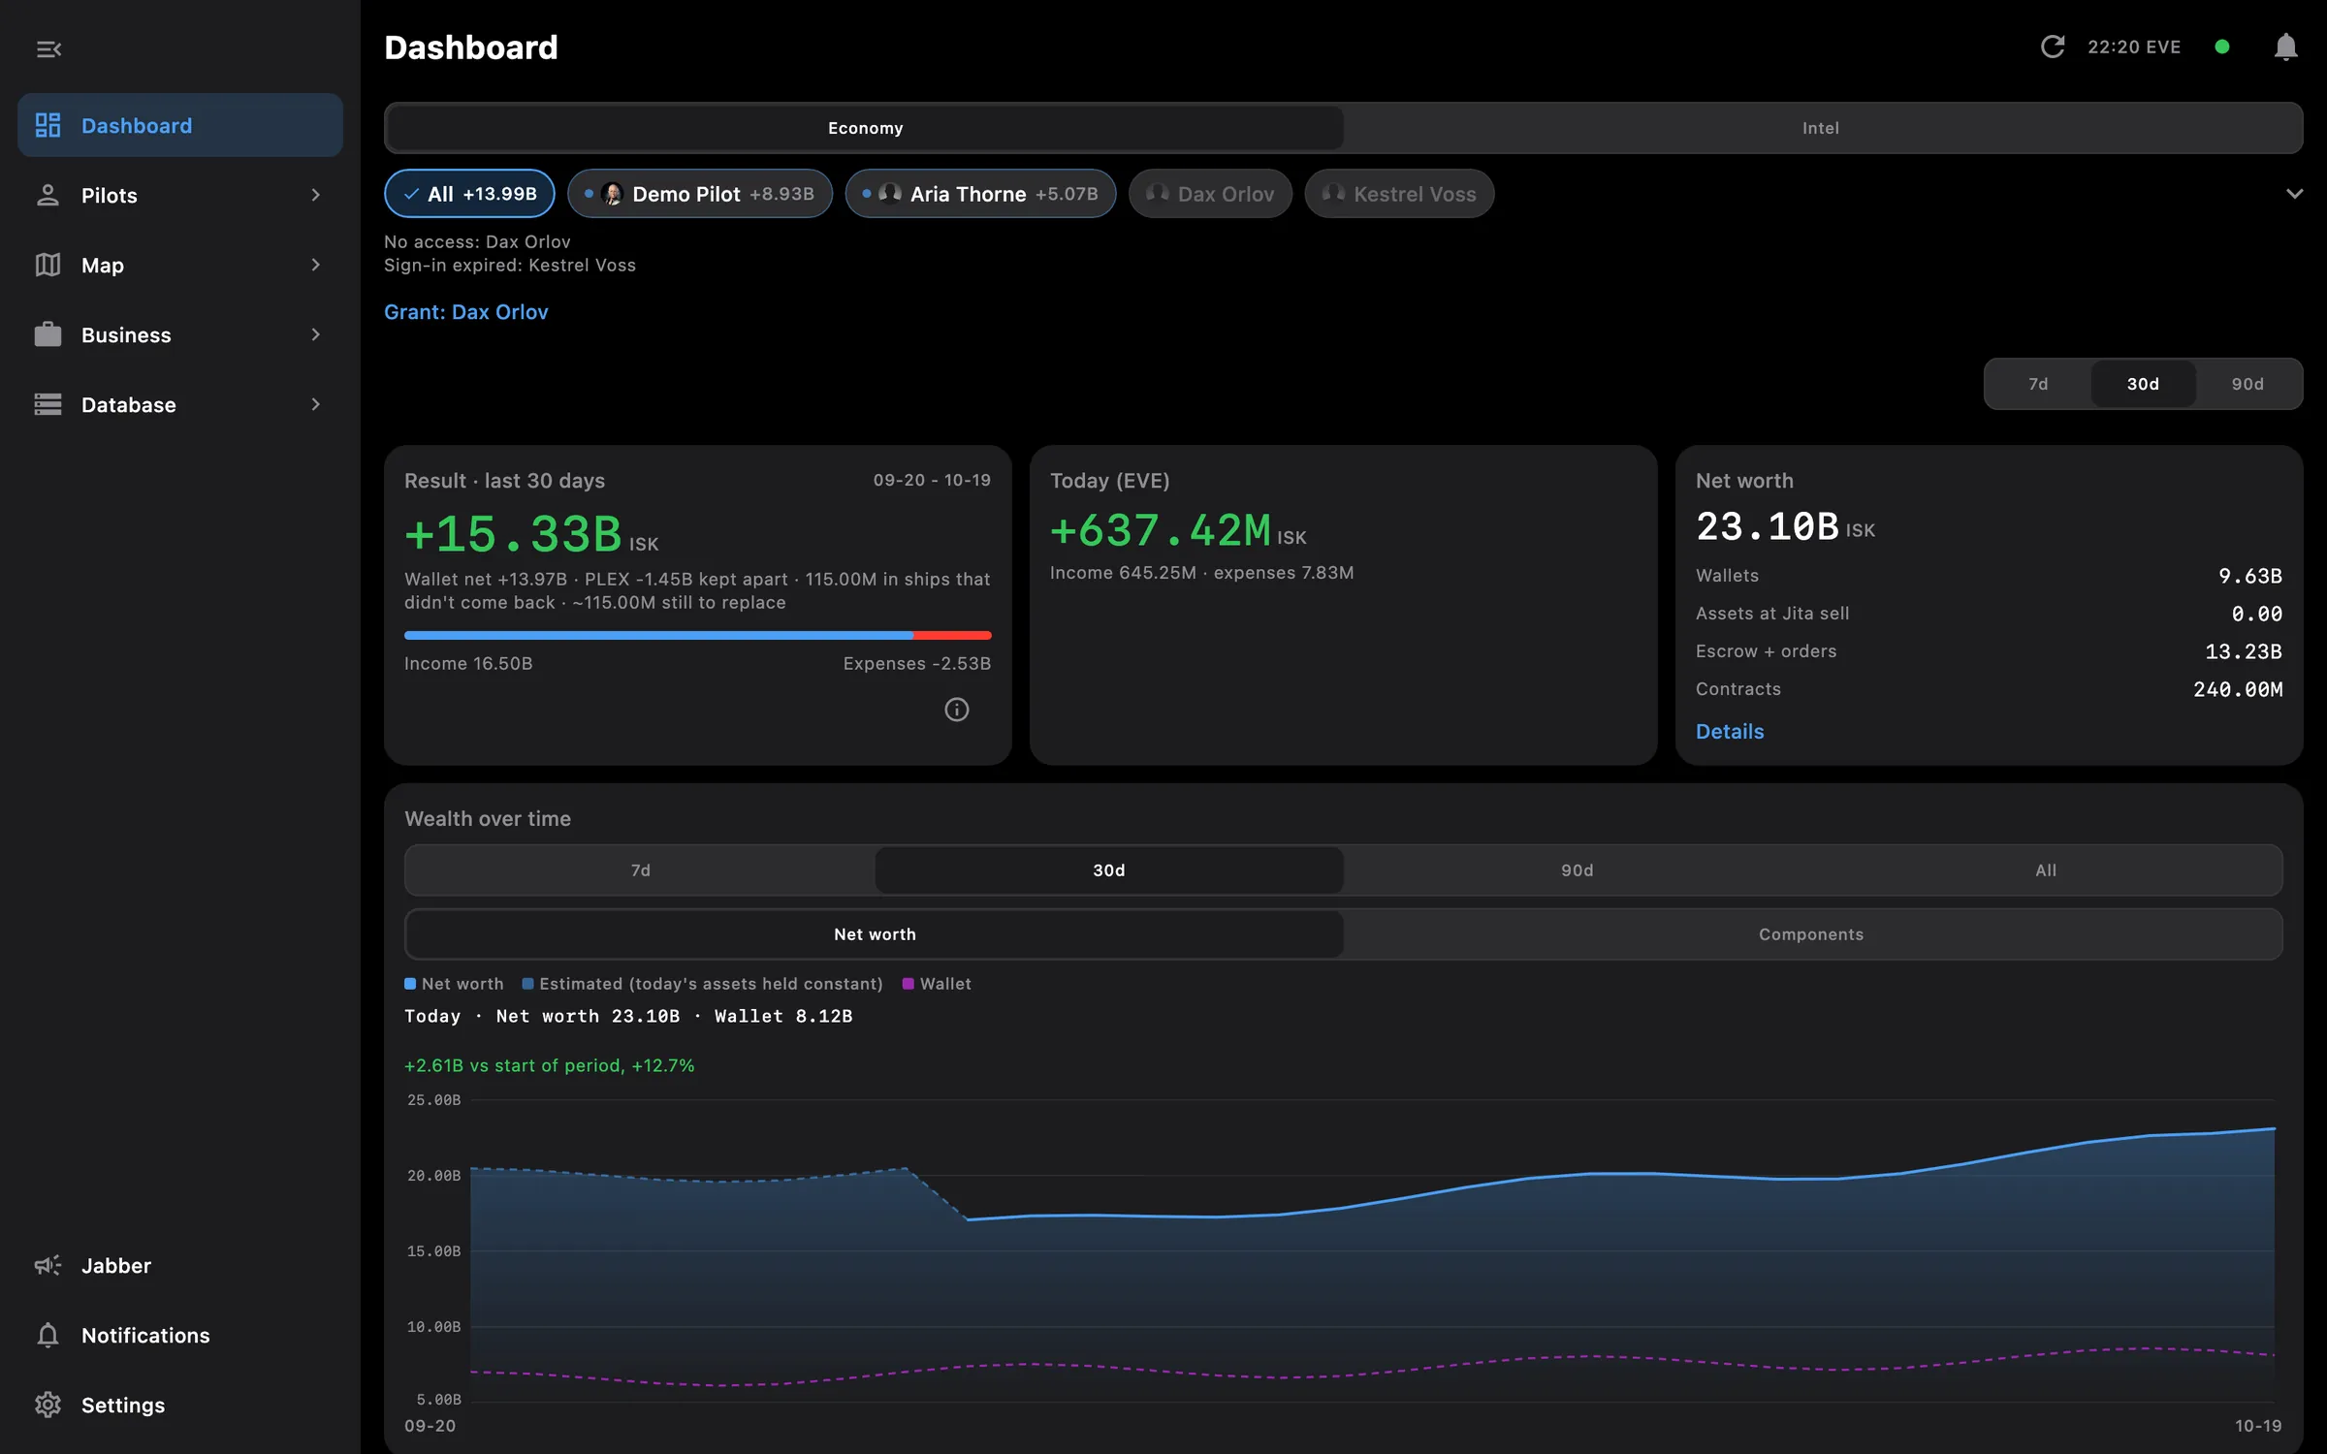Open Jabber megaphone icon
This screenshot has width=2327, height=1454.
coord(48,1265)
